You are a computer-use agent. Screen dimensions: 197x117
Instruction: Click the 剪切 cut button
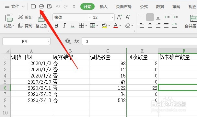click(25, 17)
